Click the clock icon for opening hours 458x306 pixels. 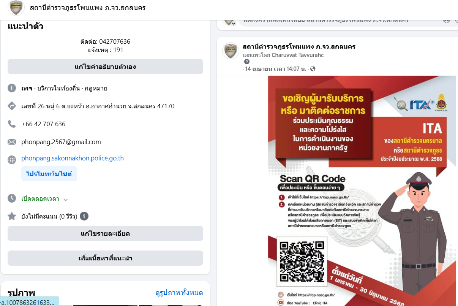pyautogui.click(x=12, y=198)
